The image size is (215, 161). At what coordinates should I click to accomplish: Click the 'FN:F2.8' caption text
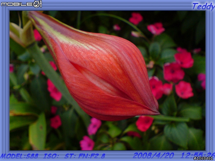point(92,156)
